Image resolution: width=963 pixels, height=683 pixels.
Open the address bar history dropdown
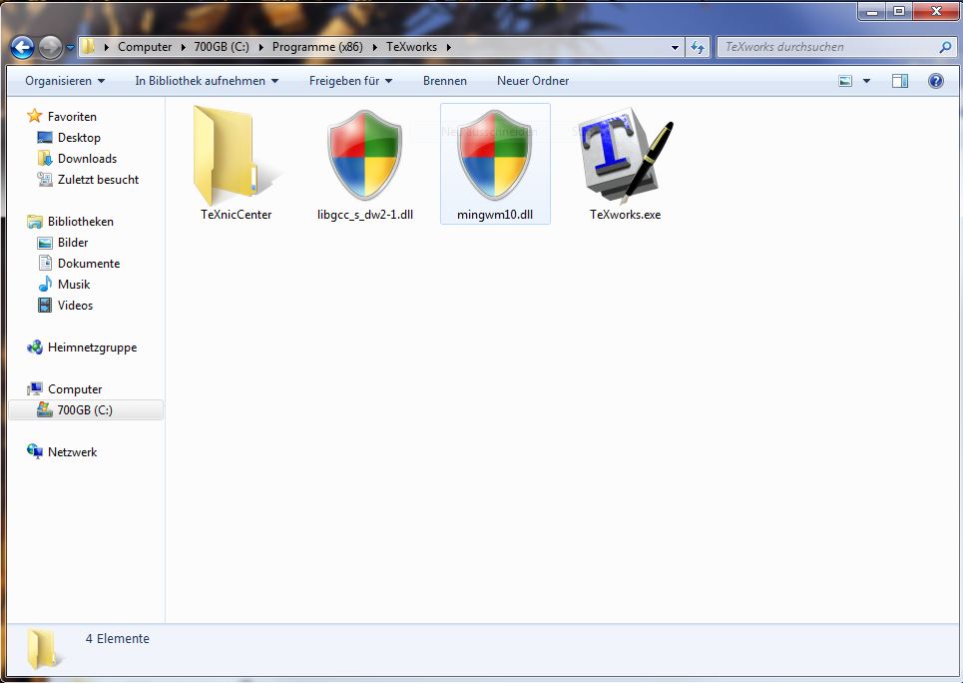tap(675, 47)
